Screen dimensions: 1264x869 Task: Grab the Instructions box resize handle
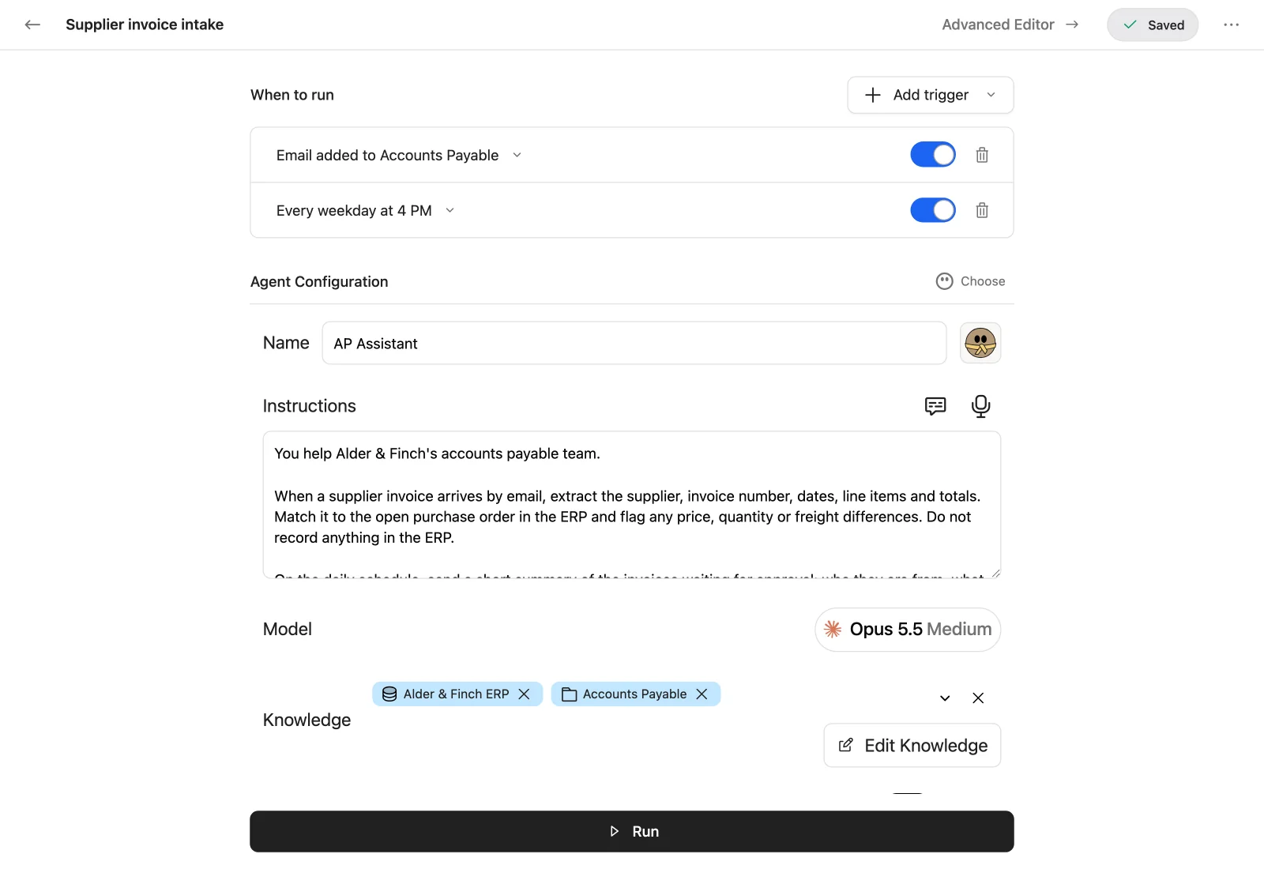tap(995, 573)
